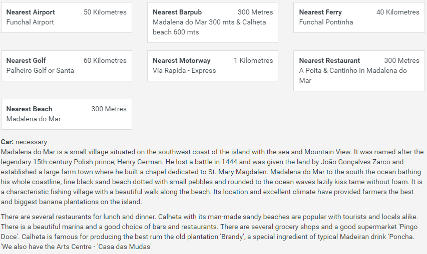Select the Nearest Restaurant card title
The image size is (427, 254).
pyautogui.click(x=329, y=60)
